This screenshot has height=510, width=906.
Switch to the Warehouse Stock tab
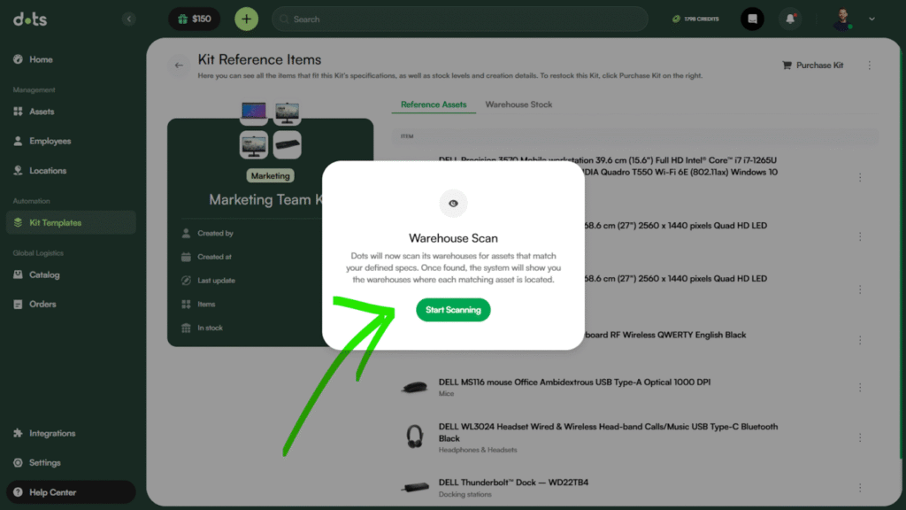(518, 104)
